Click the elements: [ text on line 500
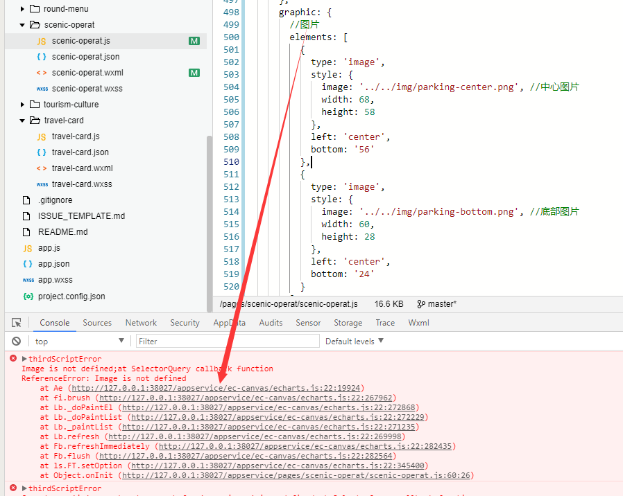623x496 pixels. [x=318, y=37]
